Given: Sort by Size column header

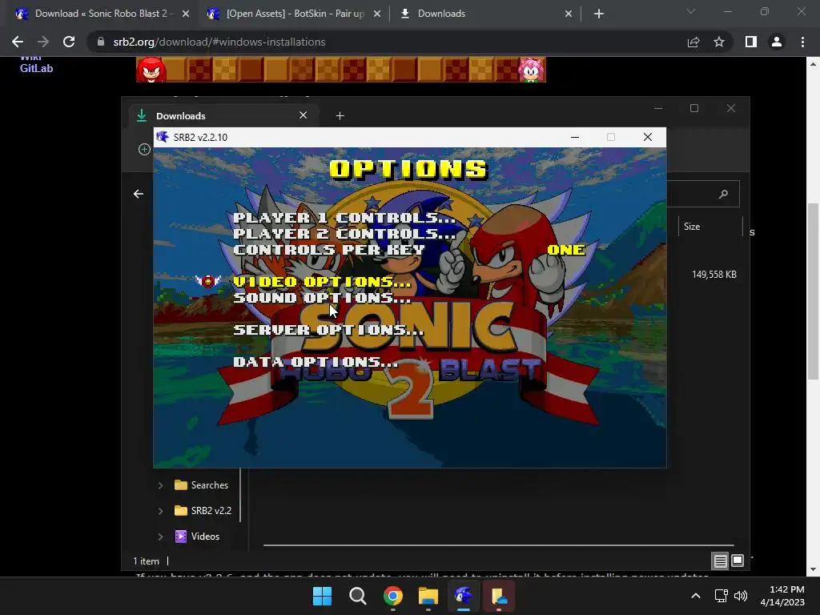Looking at the screenshot, I should [692, 227].
